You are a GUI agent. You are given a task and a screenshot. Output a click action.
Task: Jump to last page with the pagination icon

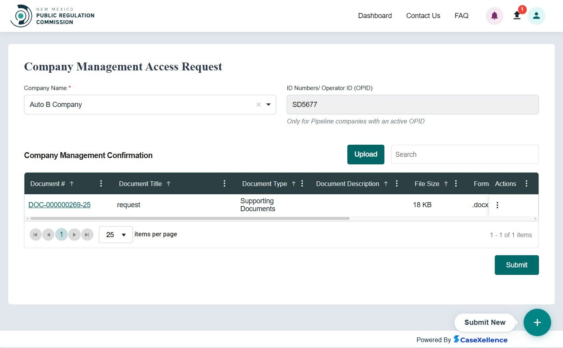[87, 234]
